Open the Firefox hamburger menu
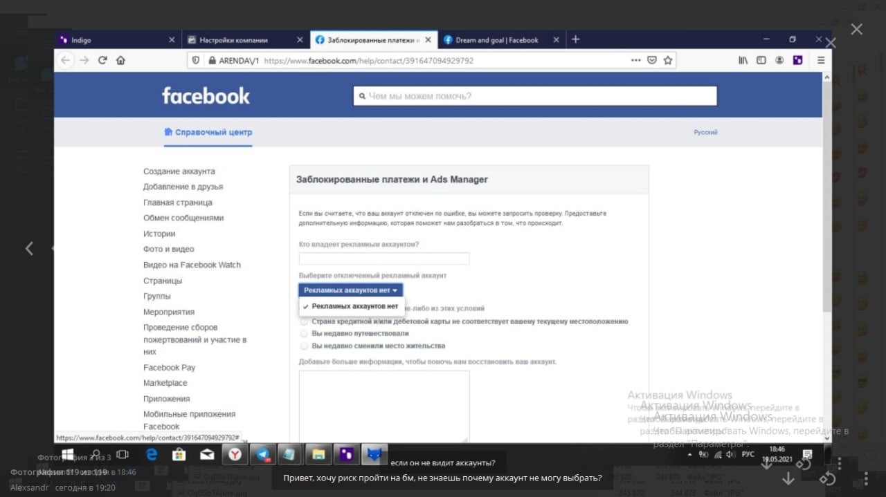Screen dimensions: 886x497 pos(820,60)
